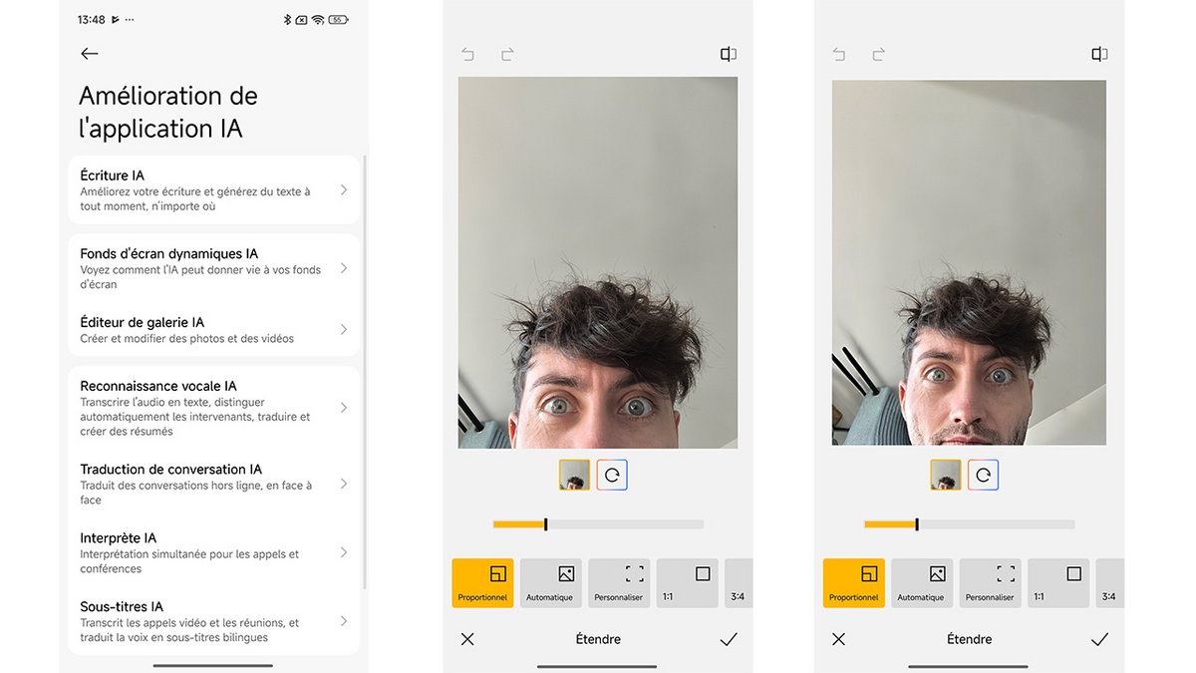The height and width of the screenshot is (673, 1196).
Task: Confirm with the checkmark in the middle editor
Action: (x=729, y=639)
